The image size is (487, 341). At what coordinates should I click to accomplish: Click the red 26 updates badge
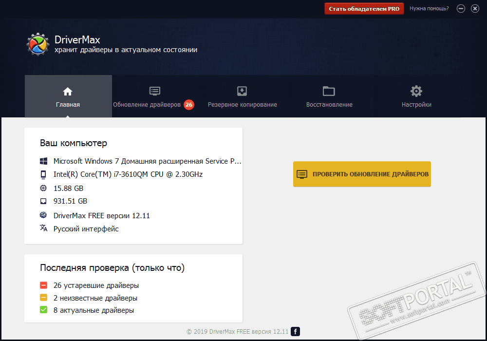click(189, 105)
